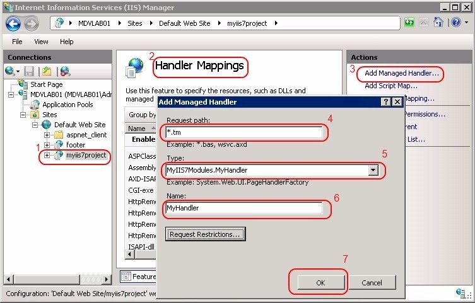Click the Name input field
Viewport: 475px width, 303px height.
tap(244, 208)
